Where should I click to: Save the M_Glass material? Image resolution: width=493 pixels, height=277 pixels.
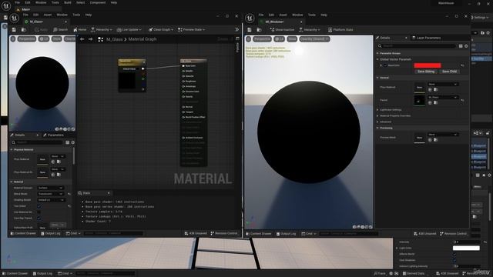[x=14, y=29]
